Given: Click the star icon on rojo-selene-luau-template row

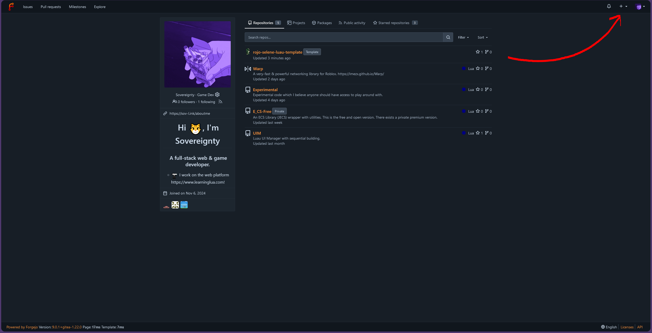Looking at the screenshot, I should pos(478,52).
